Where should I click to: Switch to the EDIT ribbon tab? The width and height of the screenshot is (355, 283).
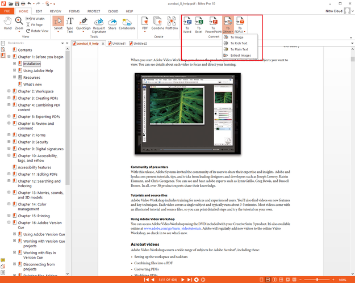coord(39,11)
